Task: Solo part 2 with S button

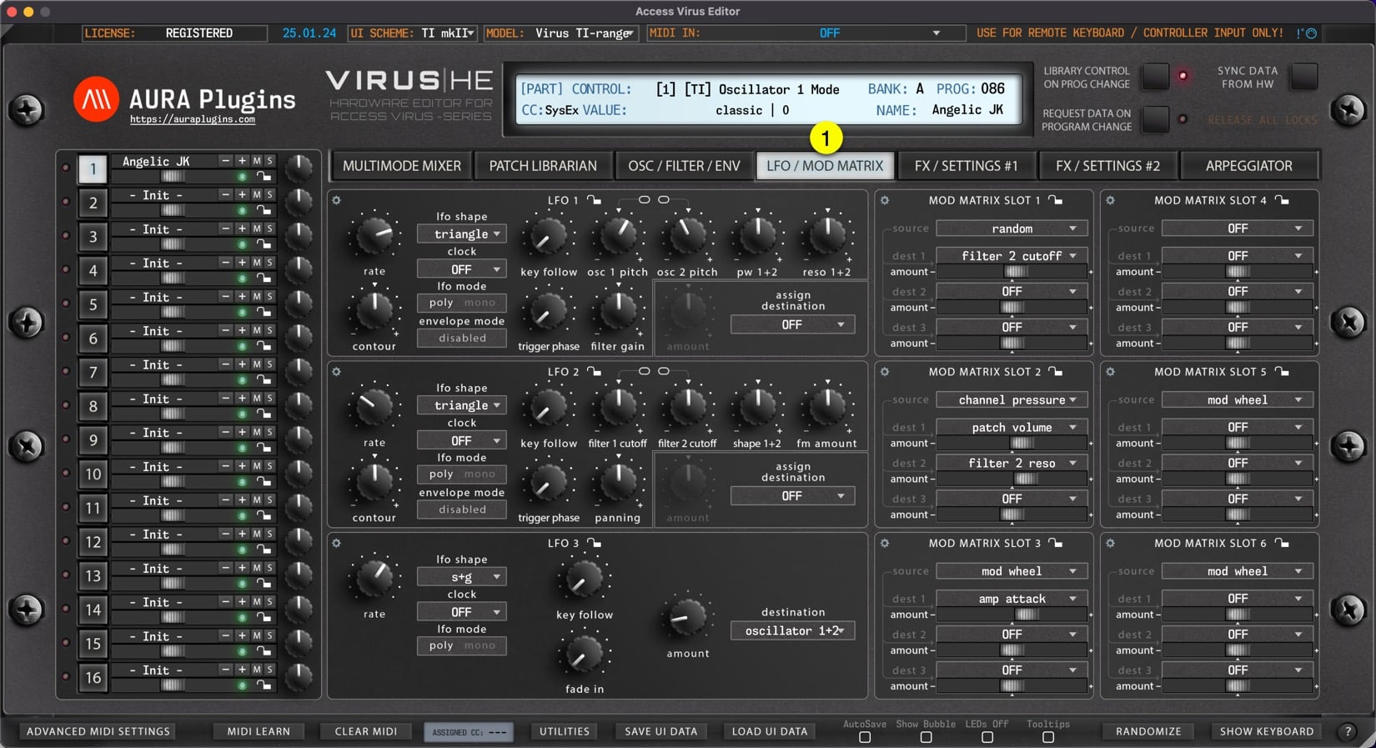Action: pyautogui.click(x=269, y=194)
